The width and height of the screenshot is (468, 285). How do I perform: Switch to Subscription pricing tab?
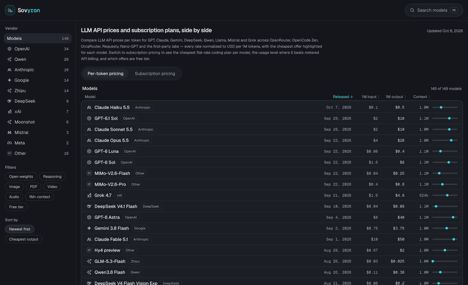[x=155, y=73]
